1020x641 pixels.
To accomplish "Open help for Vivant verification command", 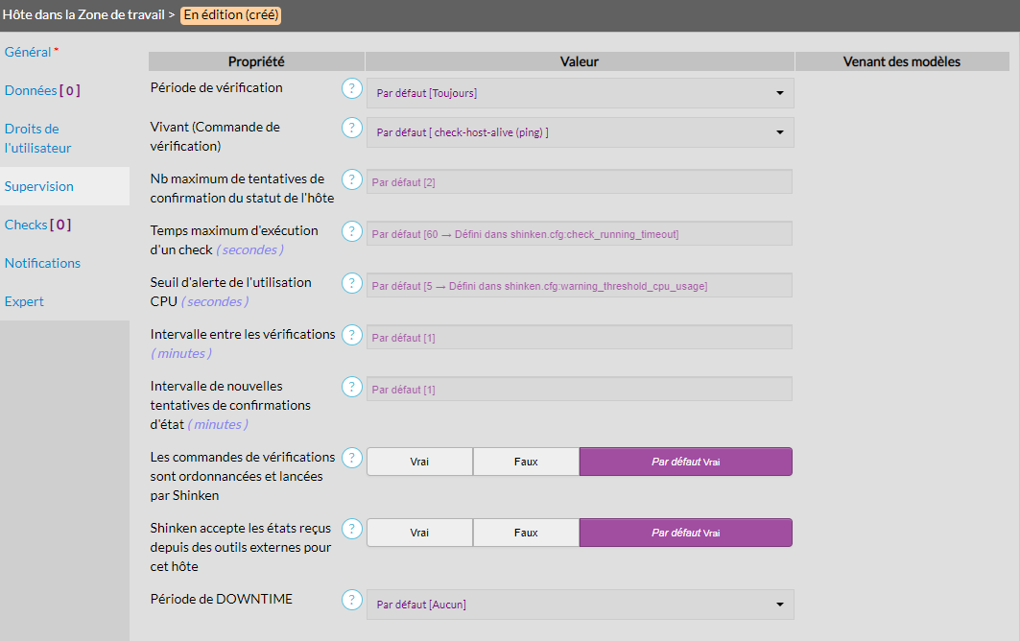I will (x=352, y=128).
